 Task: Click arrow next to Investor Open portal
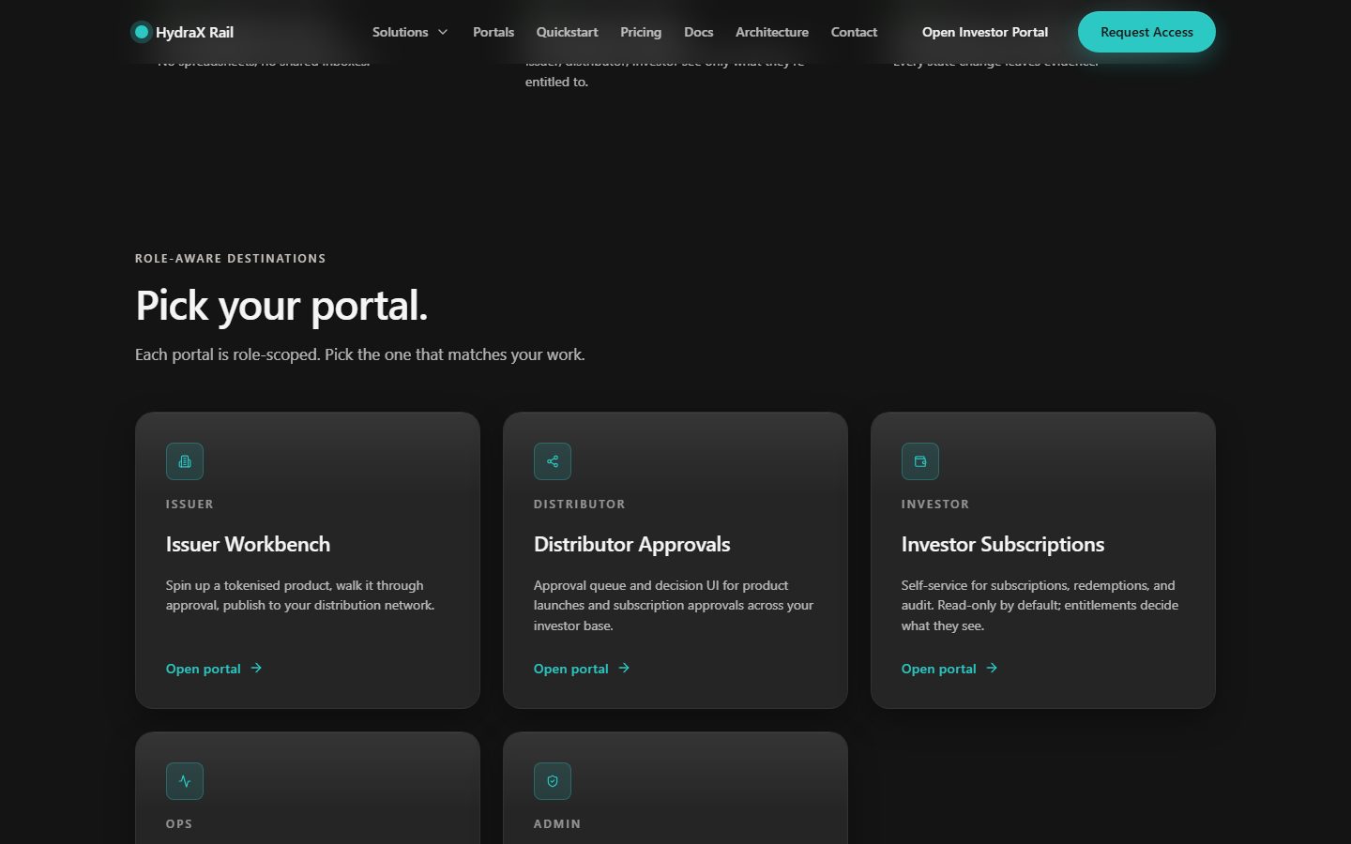992,668
